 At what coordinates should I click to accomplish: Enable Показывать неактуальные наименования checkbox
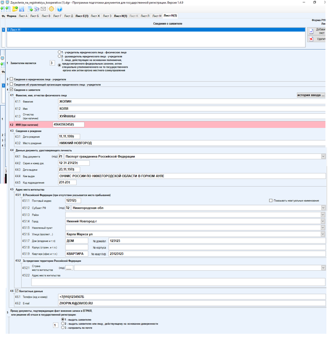(x=271, y=200)
